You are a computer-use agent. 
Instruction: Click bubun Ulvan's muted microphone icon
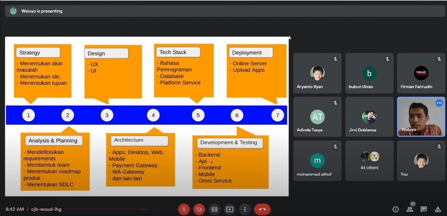[x=387, y=59]
